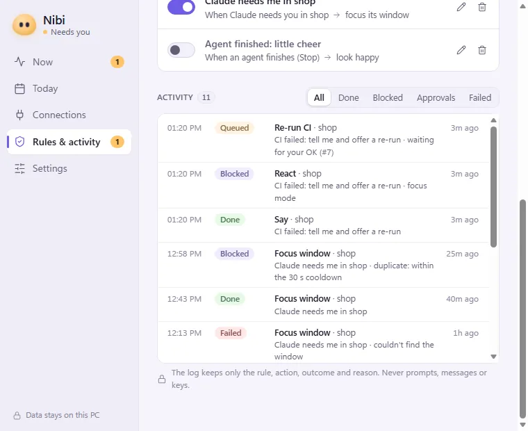Click the Today calendar icon
Viewport: 528px width, 431px height.
[x=20, y=88]
